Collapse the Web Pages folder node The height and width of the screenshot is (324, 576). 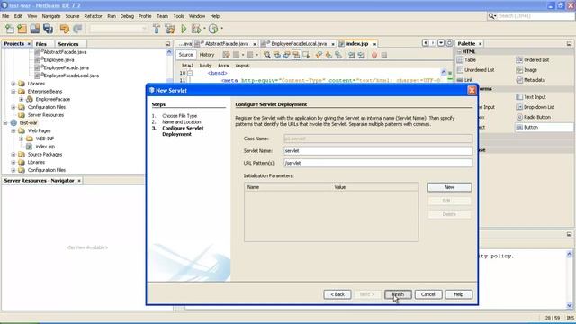pyautogui.click(x=13, y=130)
